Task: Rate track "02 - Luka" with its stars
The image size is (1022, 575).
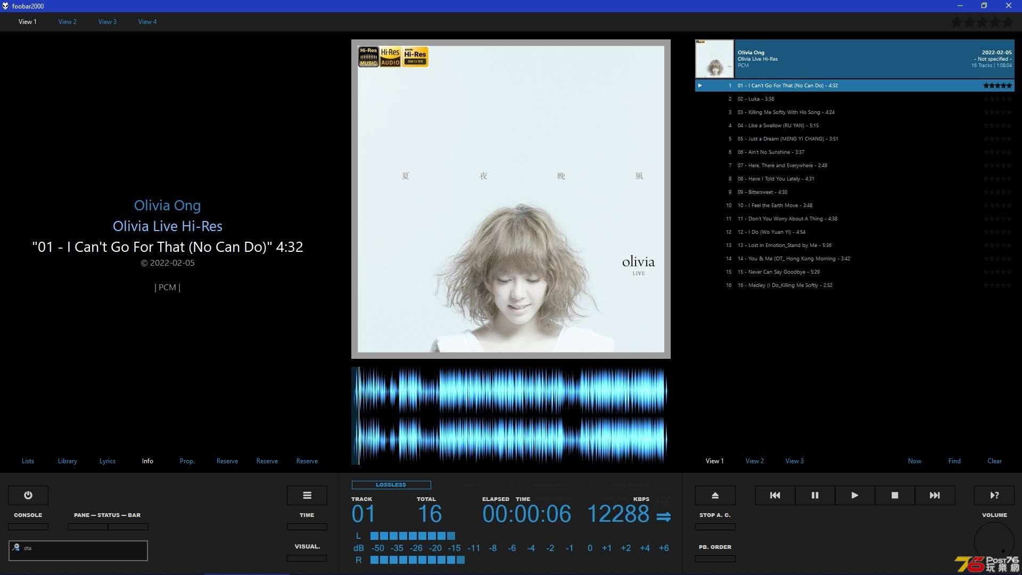Action: click(x=998, y=99)
